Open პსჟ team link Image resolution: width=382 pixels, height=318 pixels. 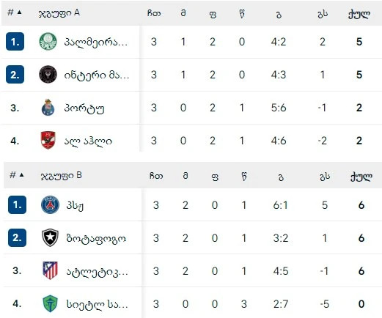point(75,205)
